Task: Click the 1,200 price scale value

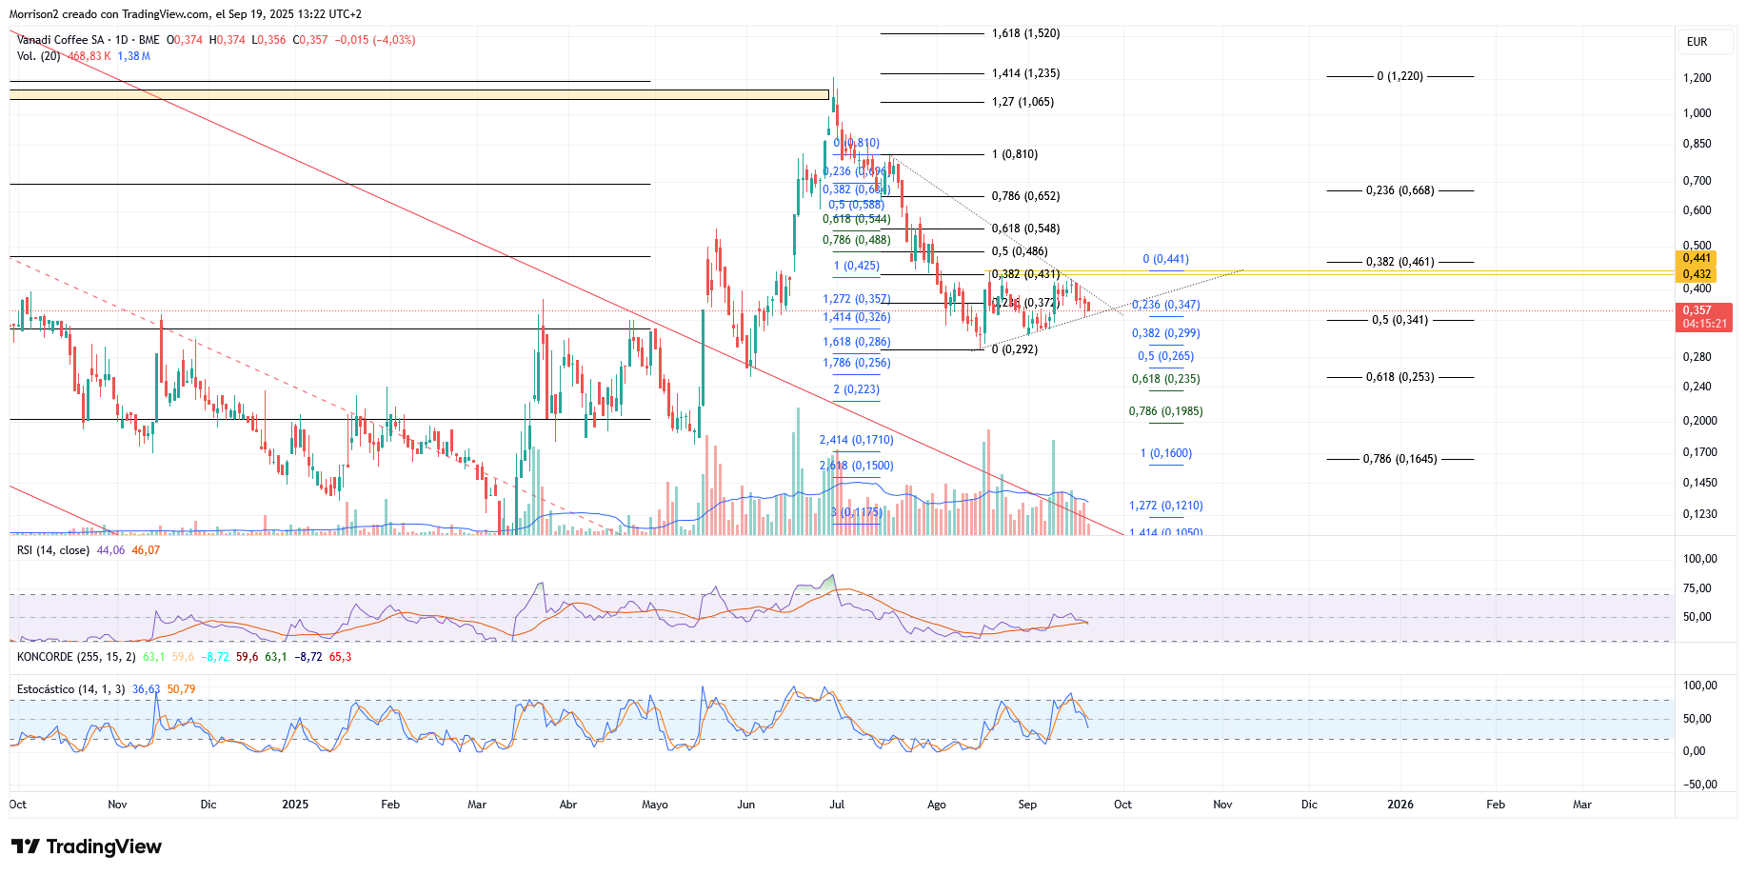Action: (1697, 78)
